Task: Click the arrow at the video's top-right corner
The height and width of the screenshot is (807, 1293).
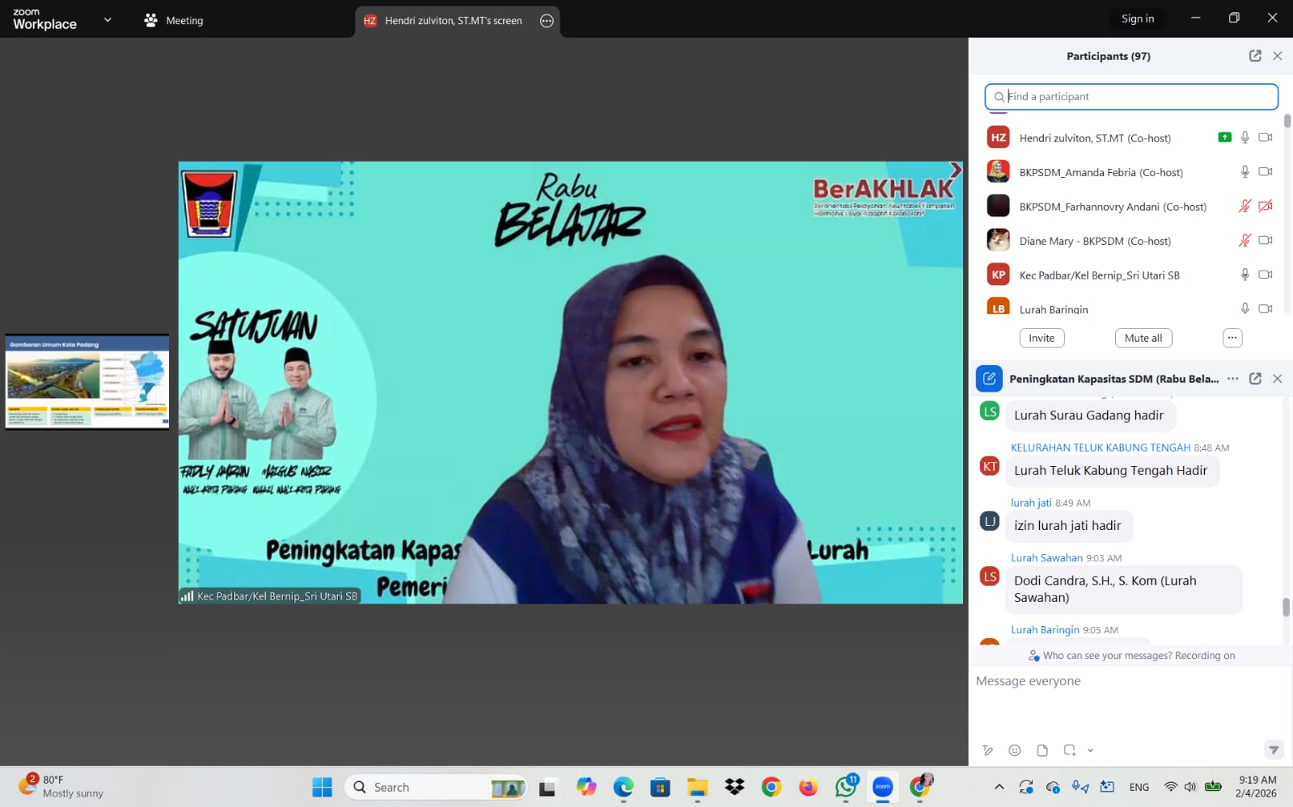Action: click(x=955, y=170)
